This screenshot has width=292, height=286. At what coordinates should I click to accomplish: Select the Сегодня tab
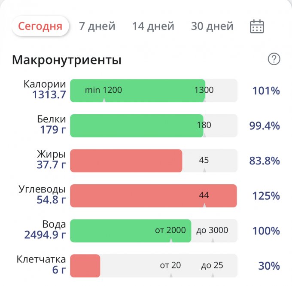pos(40,26)
